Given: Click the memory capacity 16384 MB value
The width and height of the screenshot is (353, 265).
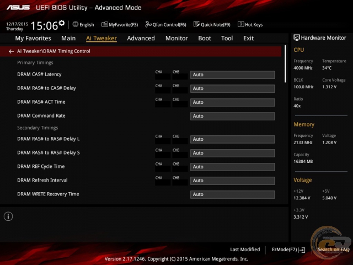Looking at the screenshot, I should (303, 162).
